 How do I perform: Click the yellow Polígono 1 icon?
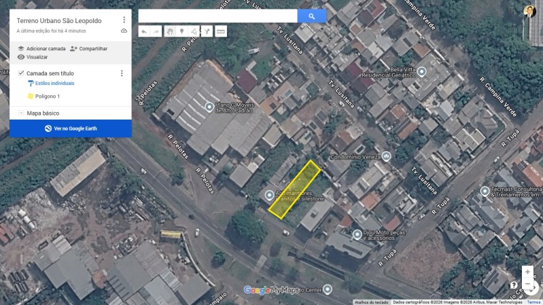(x=30, y=96)
